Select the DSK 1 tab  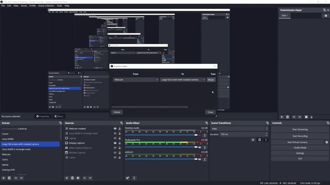point(285,15)
